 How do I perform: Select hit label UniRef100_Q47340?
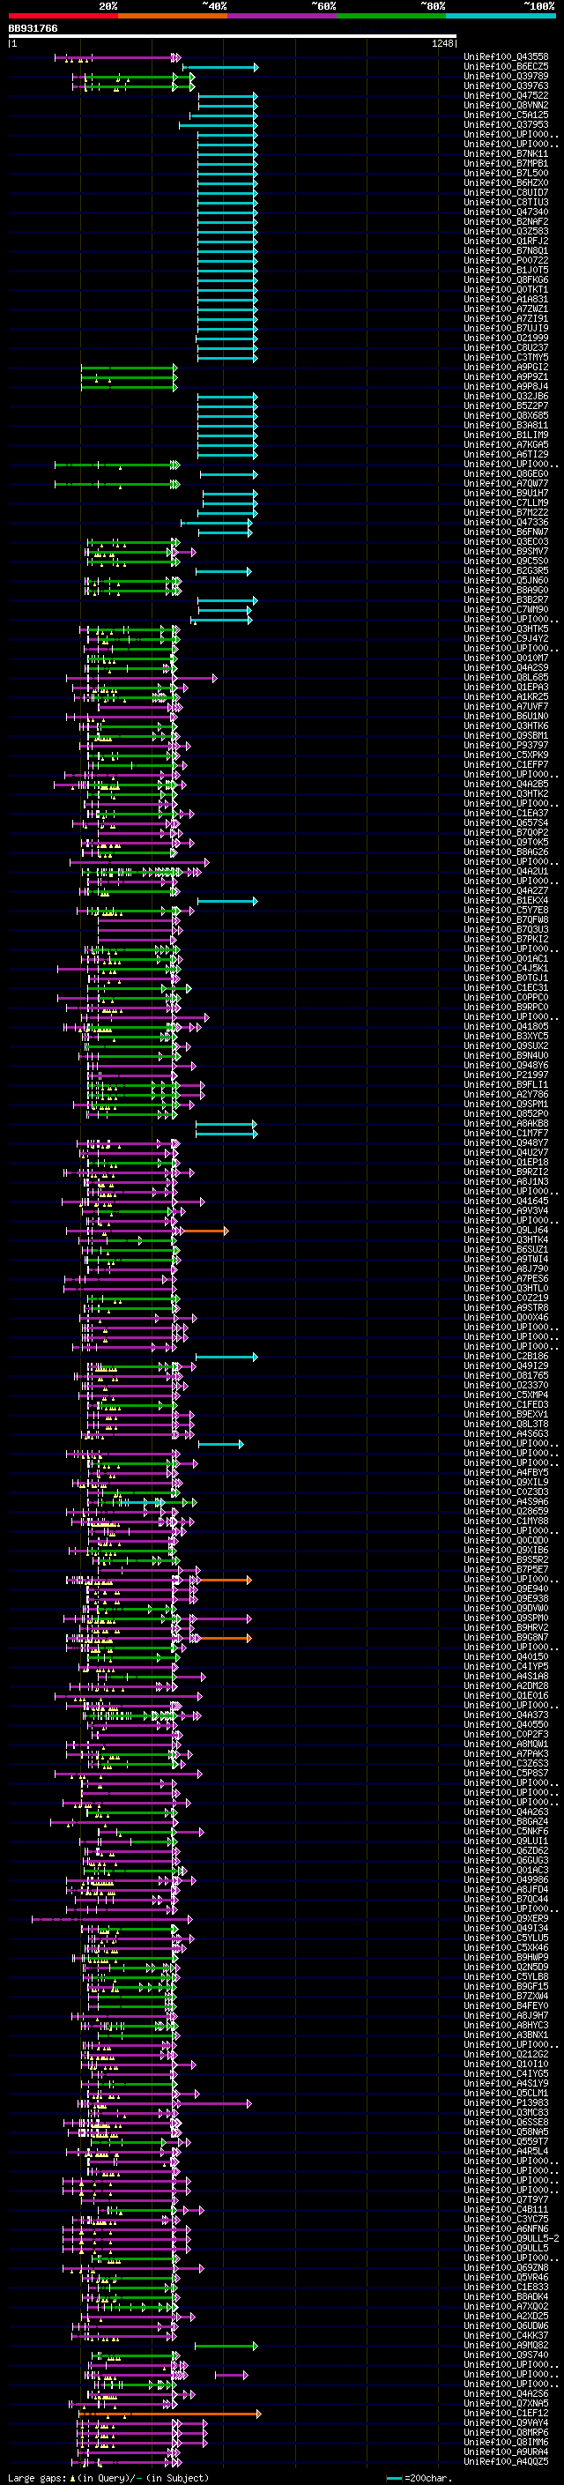[506, 212]
